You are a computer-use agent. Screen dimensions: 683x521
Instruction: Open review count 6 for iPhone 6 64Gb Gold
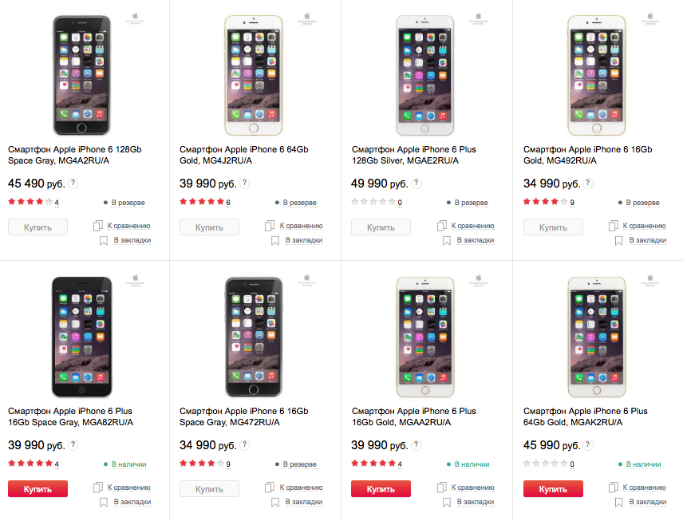(x=228, y=203)
